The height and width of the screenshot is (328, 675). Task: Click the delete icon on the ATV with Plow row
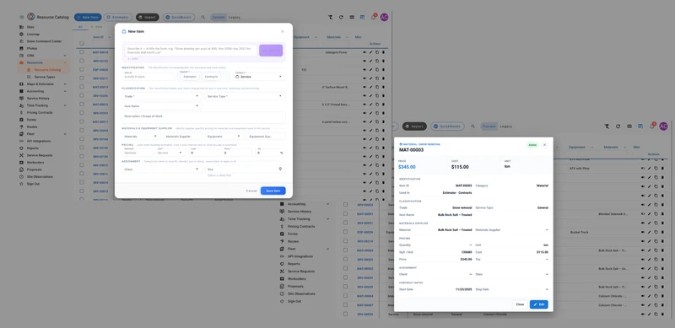click(x=662, y=169)
